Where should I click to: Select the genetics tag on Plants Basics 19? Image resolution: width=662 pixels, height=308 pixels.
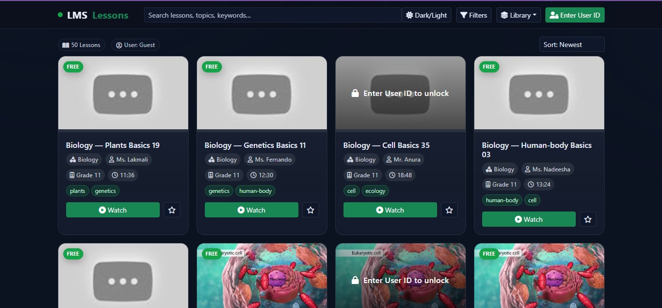(105, 191)
